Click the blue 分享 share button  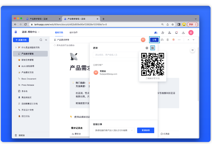pyautogui.click(x=154, y=40)
